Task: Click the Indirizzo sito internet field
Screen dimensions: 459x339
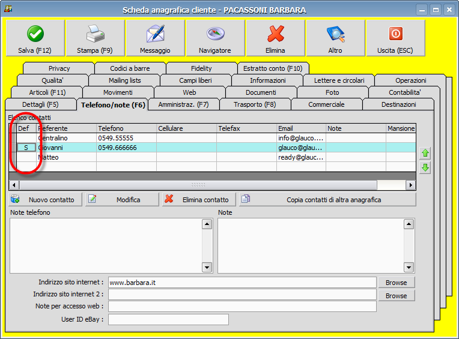Action: click(242, 282)
